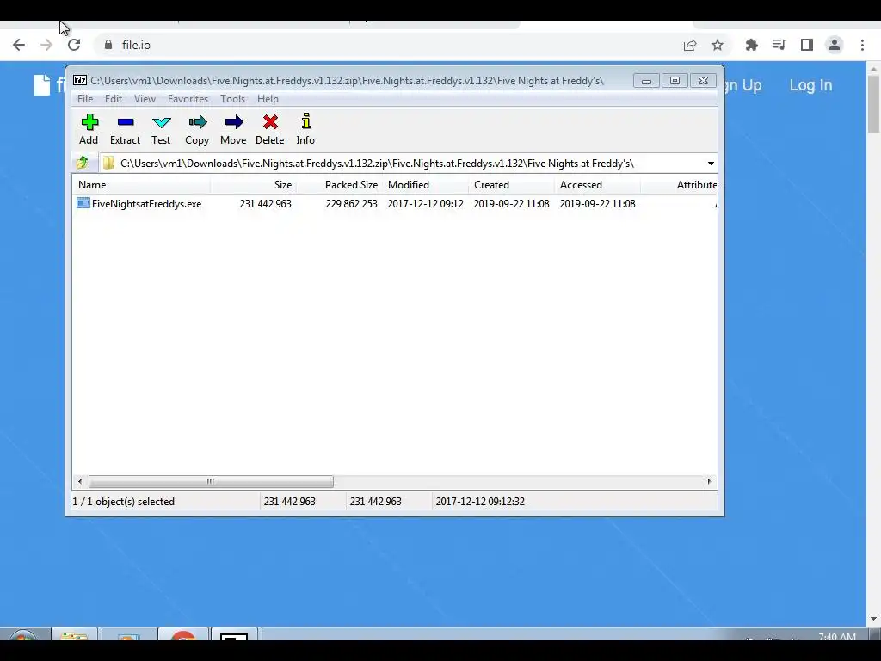Reload the file.io page
This screenshot has width=881, height=661.
[x=74, y=45]
